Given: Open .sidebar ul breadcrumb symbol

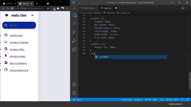Looking at the screenshot, I should pyautogui.click(x=123, y=13).
